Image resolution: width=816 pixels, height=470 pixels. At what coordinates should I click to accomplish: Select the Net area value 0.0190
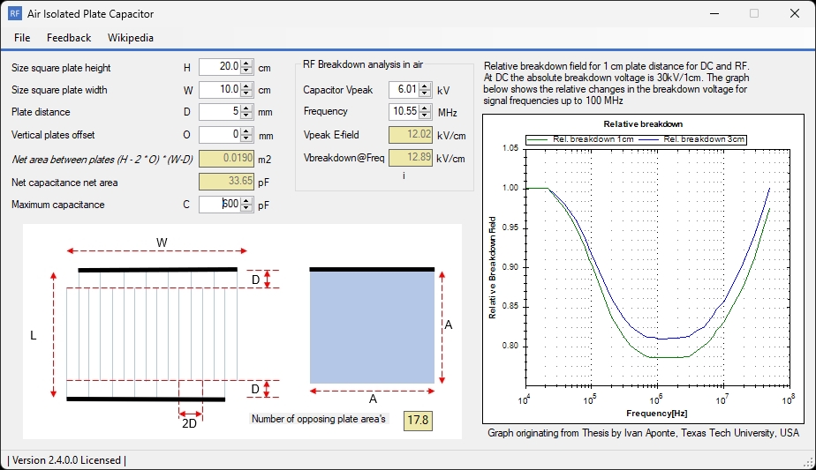pyautogui.click(x=226, y=159)
